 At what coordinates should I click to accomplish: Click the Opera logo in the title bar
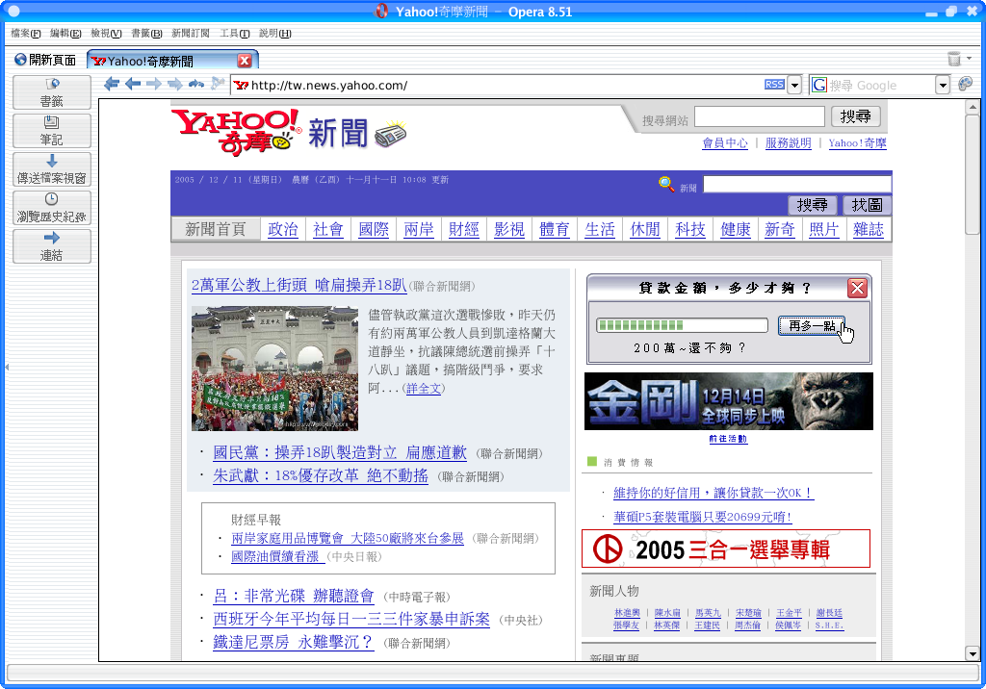click(x=381, y=11)
